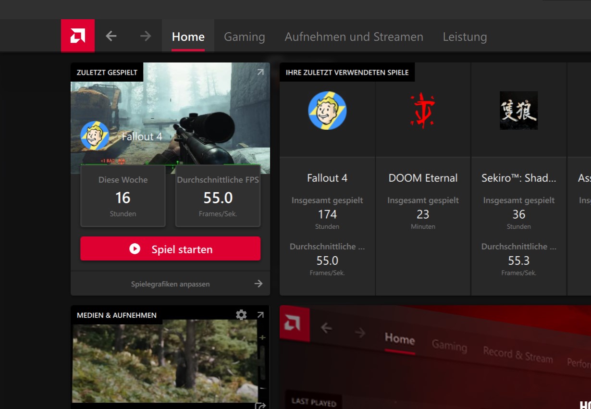
Task: Click the 36 Stunden playtime for Sekiro
Action: point(519,218)
